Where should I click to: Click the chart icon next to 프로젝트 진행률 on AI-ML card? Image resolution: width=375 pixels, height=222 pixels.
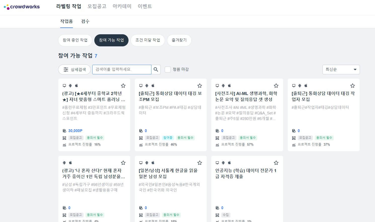click(x=217, y=145)
